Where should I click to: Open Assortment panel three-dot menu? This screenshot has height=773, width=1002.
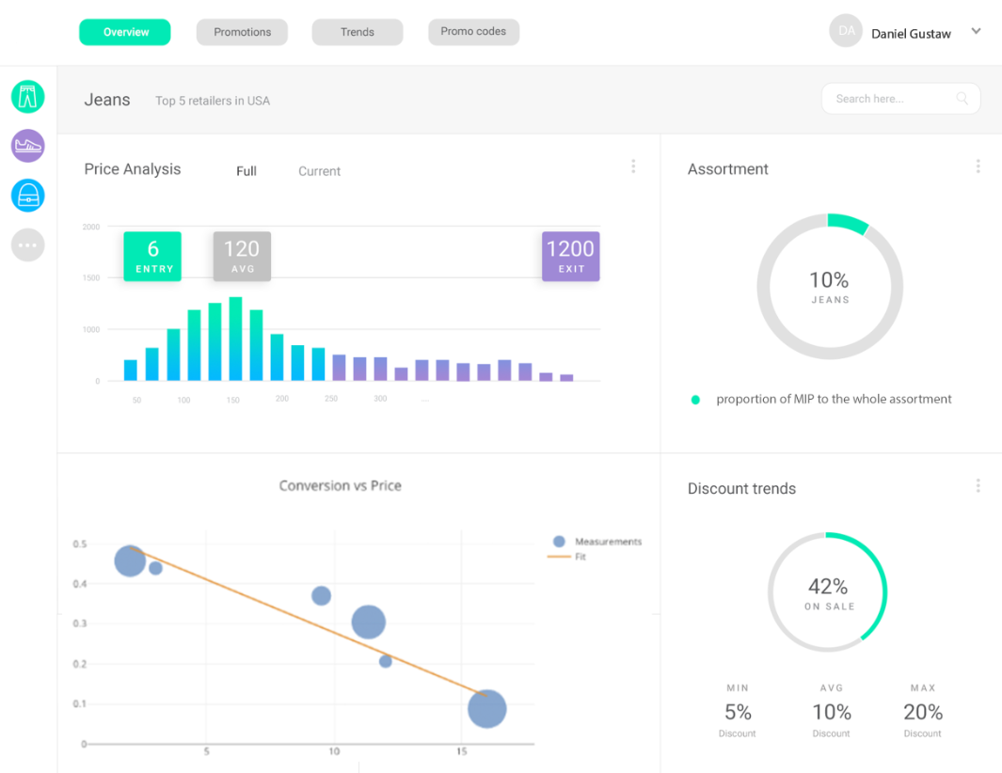coord(978,166)
